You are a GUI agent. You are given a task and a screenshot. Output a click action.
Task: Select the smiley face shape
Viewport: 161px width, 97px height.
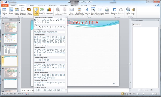tap(48, 42)
